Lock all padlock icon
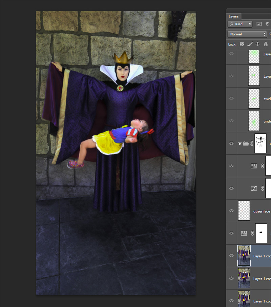The height and width of the screenshot is (307, 271). (x=265, y=44)
